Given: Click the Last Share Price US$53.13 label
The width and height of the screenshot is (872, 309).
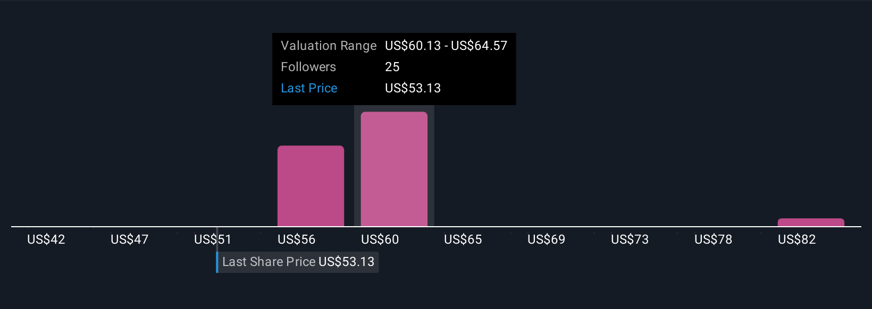Looking at the screenshot, I should coord(298,262).
